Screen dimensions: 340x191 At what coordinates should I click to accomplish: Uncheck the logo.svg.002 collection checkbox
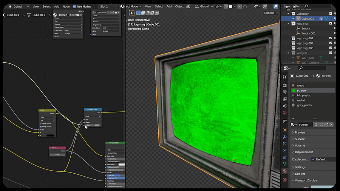(331, 43)
